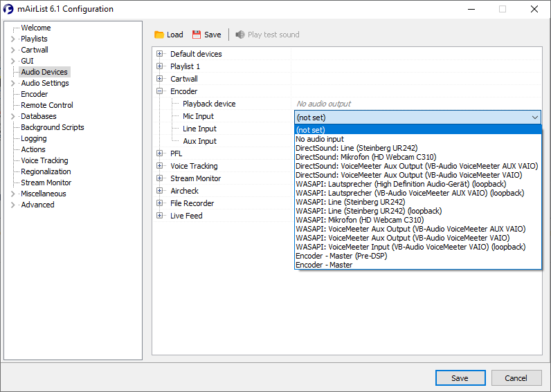This screenshot has height=392, width=551.
Task: Click the mAirList app icon in title bar
Action: coord(8,9)
